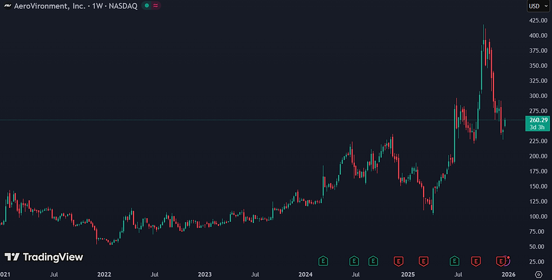The height and width of the screenshot is (280, 552).
Task: Open the red earnings marker after Jul 2025
Action: [476, 261]
